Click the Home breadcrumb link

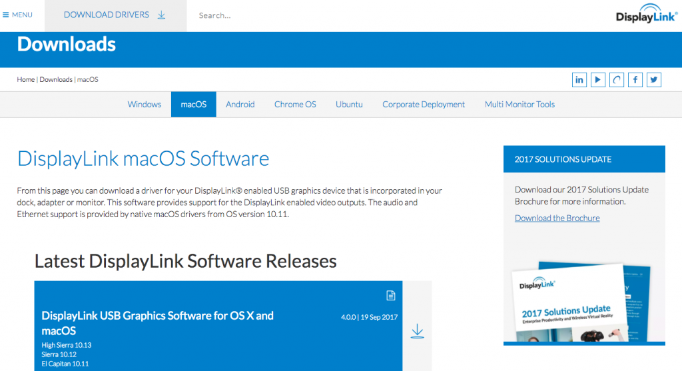[26, 79]
